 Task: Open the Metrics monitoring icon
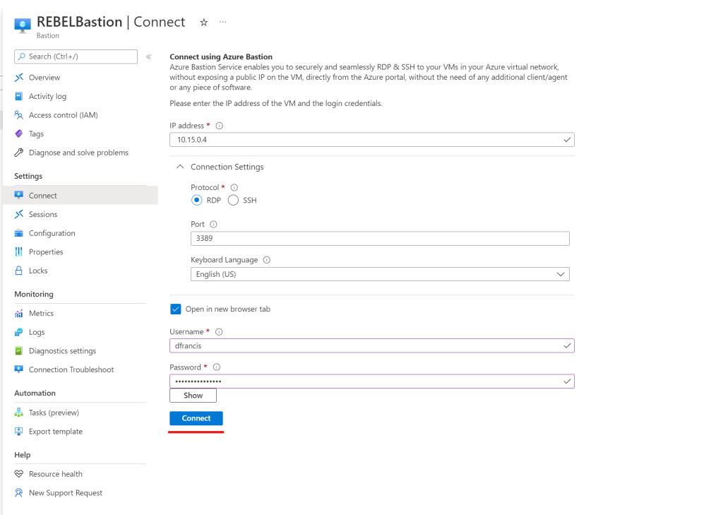click(19, 313)
